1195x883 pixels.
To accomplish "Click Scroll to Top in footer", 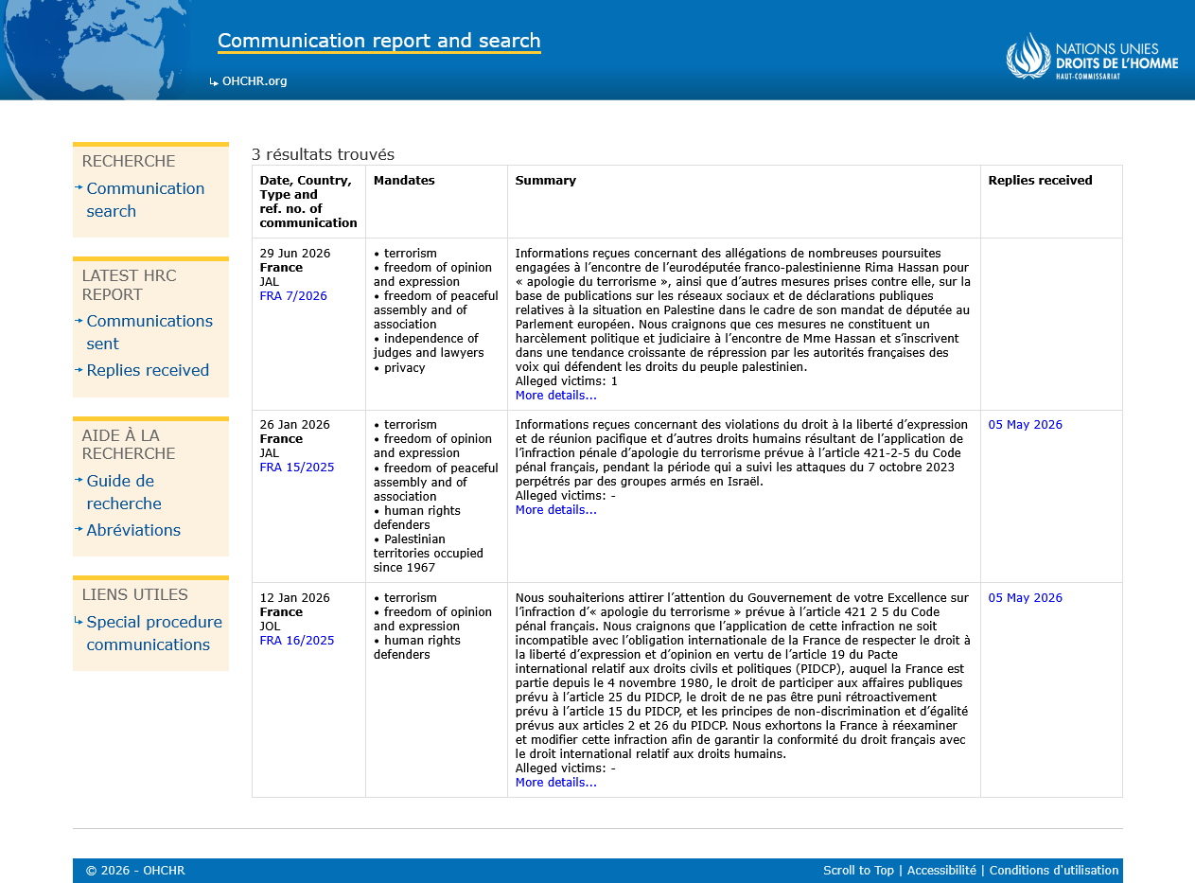I will (858, 871).
